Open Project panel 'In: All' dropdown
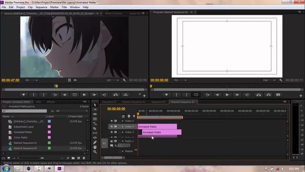The width and height of the screenshot is (305, 172). (71, 111)
